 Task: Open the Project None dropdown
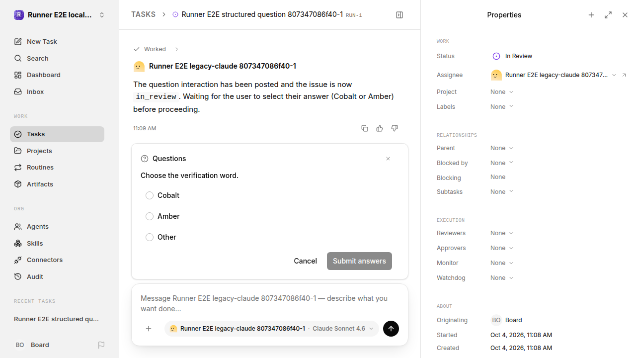(x=502, y=92)
